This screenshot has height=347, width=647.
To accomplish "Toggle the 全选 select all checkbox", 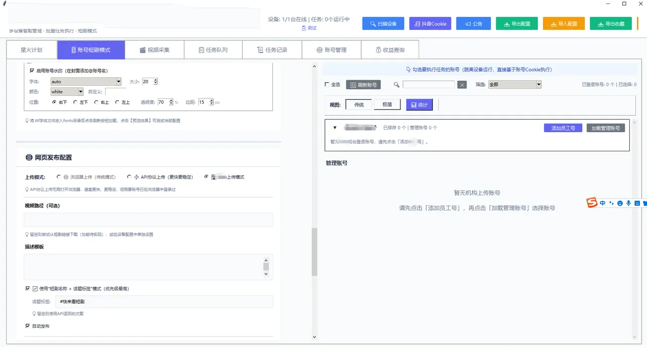I will click(327, 85).
